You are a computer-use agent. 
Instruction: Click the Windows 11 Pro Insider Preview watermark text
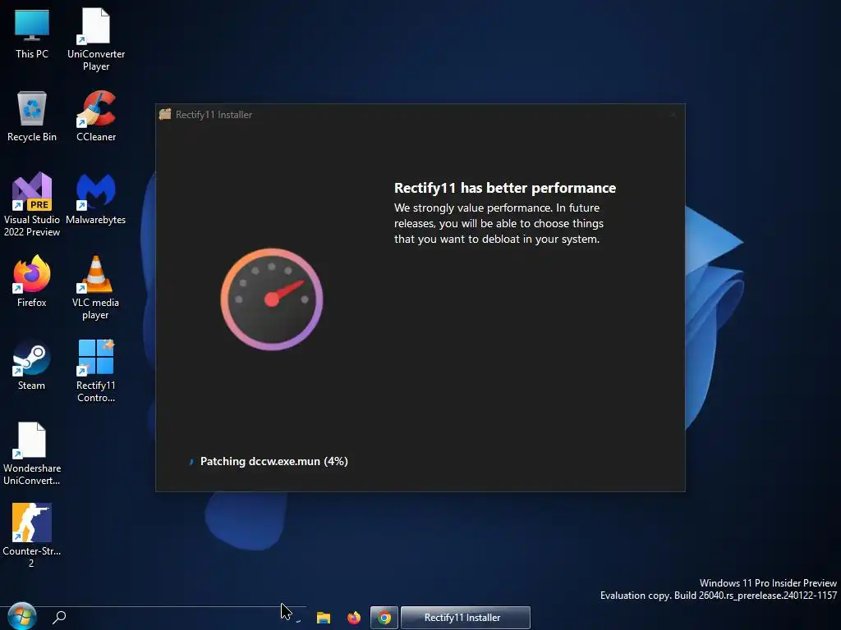tap(768, 583)
